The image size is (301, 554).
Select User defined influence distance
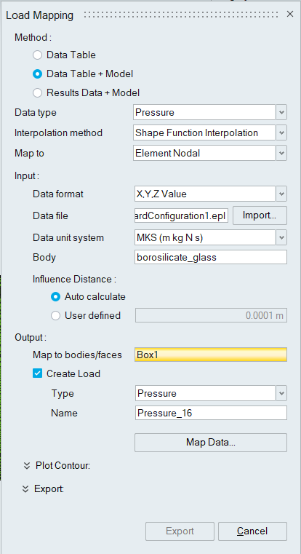[x=55, y=315]
